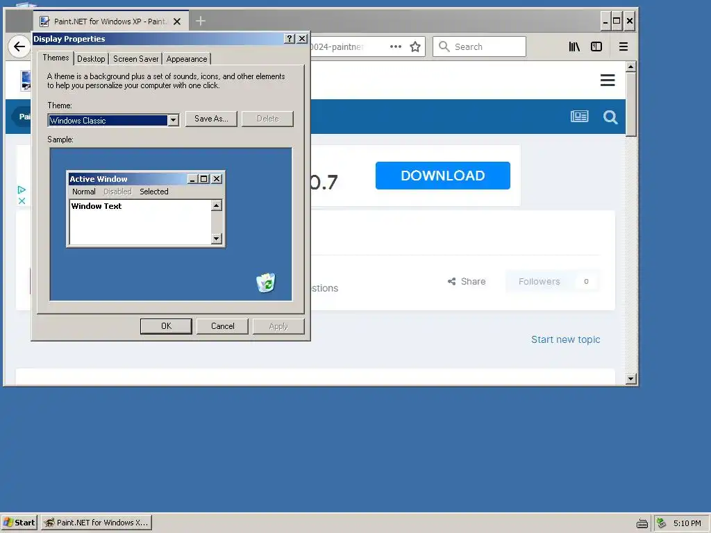
Task: Select the Paint.NET for Windows XP browser tab
Action: tap(110, 22)
